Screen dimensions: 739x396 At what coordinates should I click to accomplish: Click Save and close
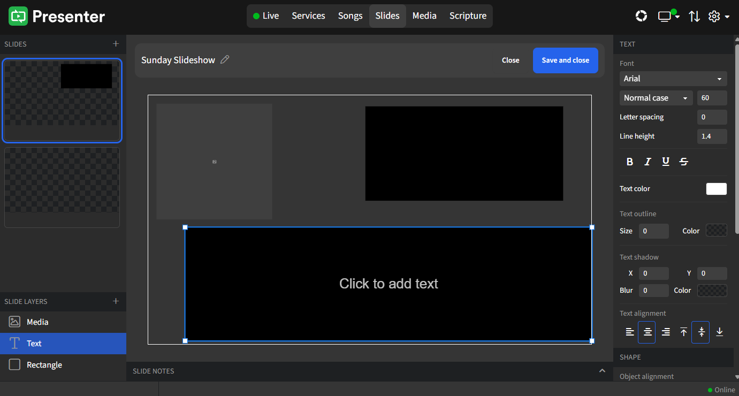[565, 60]
